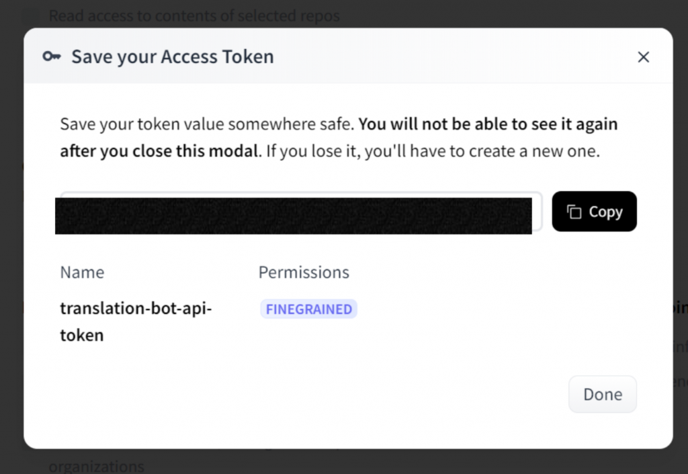Click the Permissions column label
Viewport: 688px width, 474px height.
tap(304, 272)
